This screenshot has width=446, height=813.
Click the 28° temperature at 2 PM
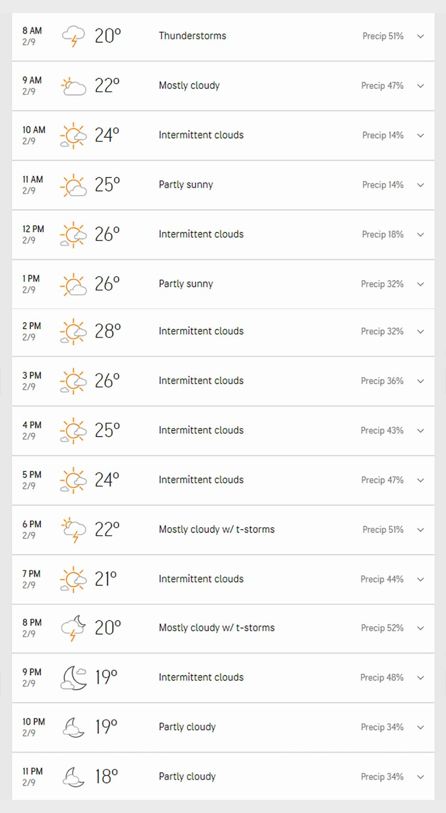[x=107, y=331]
